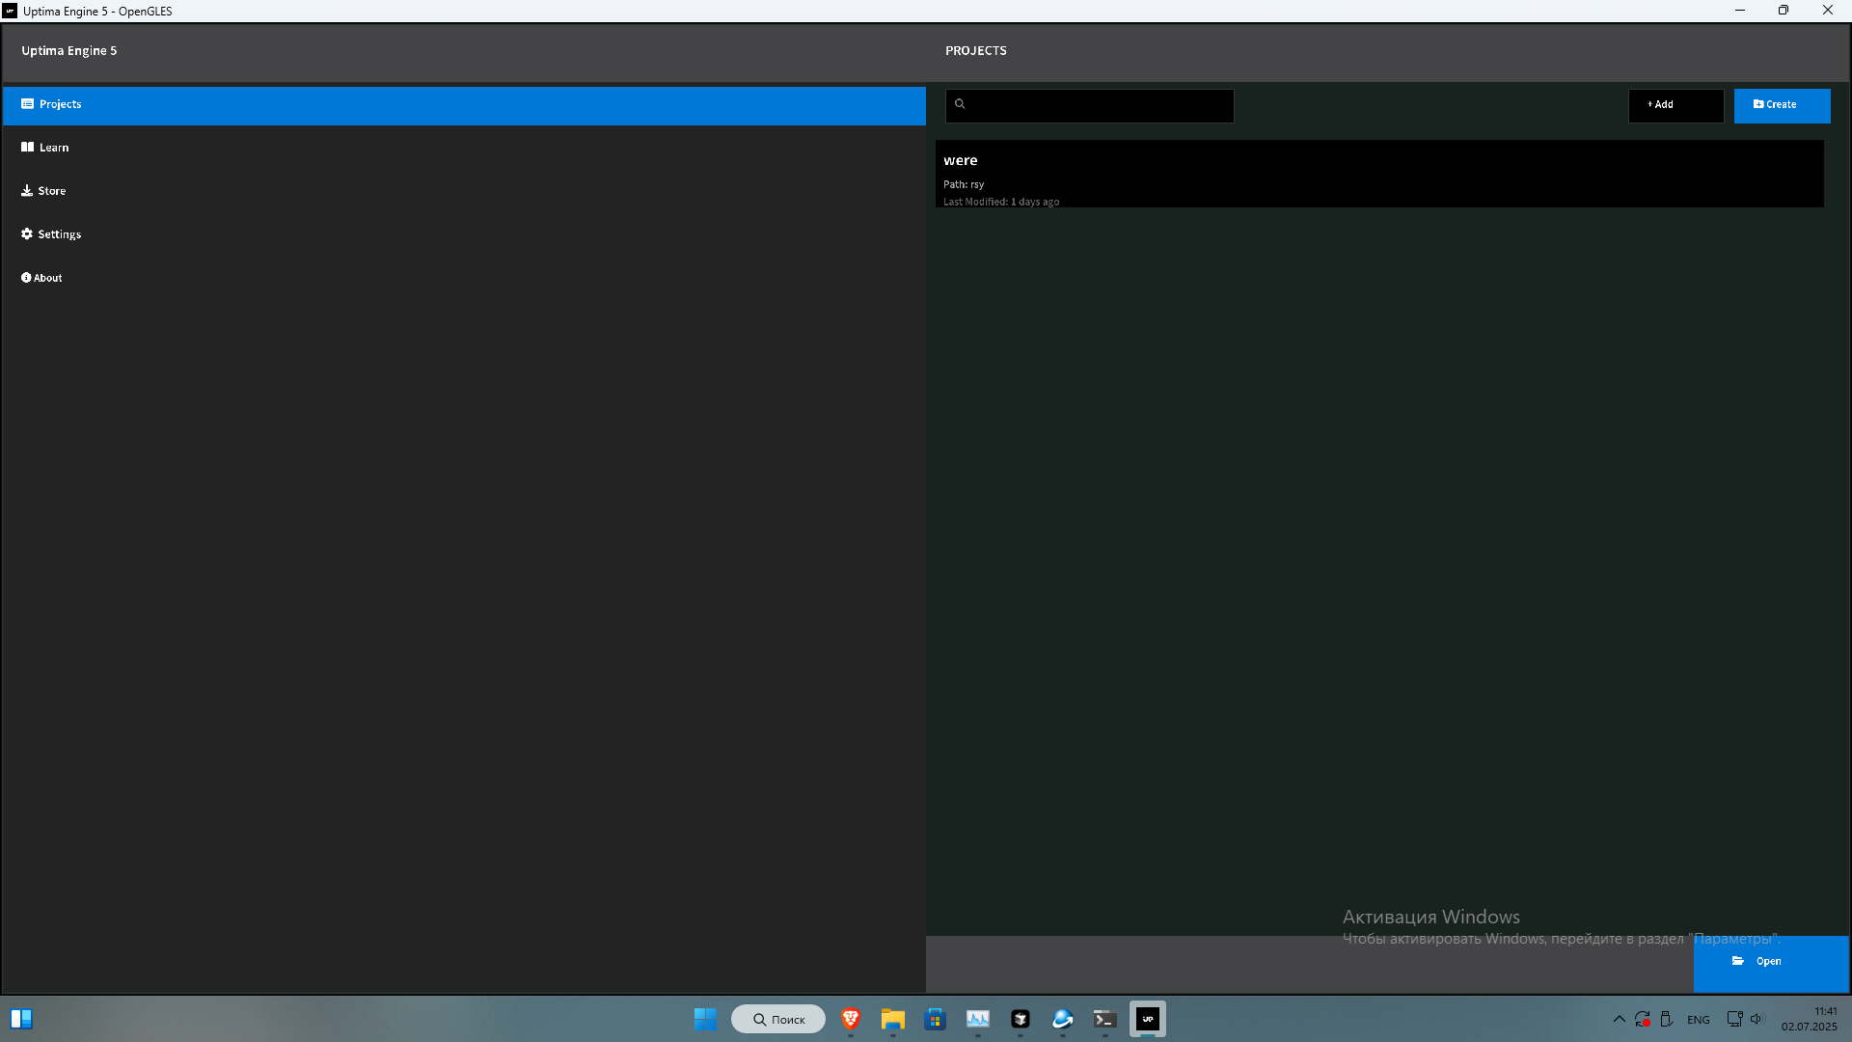The height and width of the screenshot is (1042, 1852).
Task: Open the network status tray icon
Action: 1734,1019
